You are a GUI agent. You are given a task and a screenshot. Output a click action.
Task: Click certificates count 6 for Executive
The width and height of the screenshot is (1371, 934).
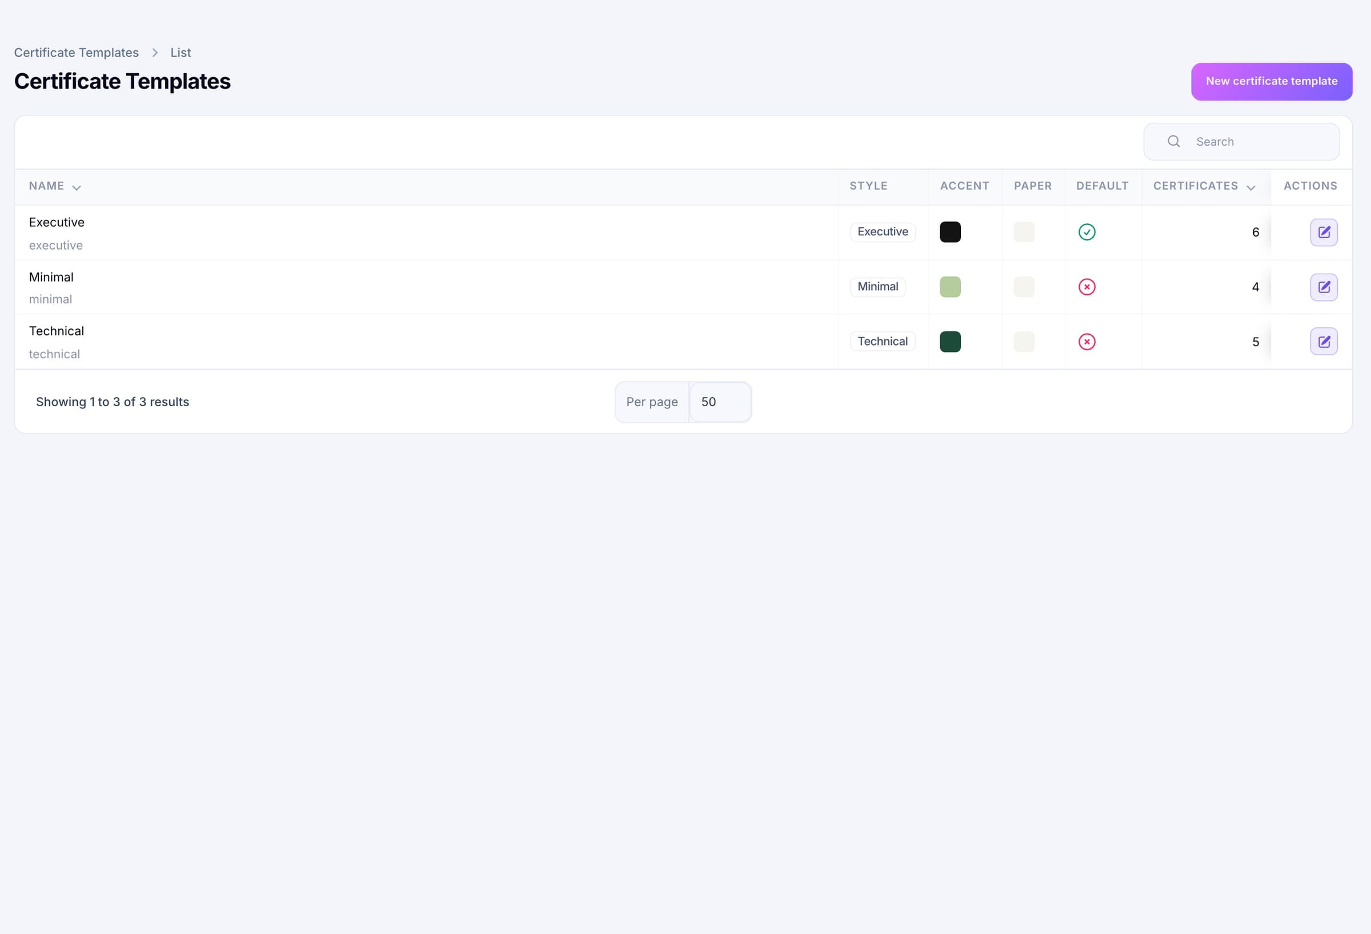tap(1256, 233)
